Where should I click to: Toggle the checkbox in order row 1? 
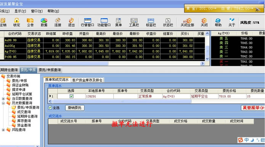(71, 96)
